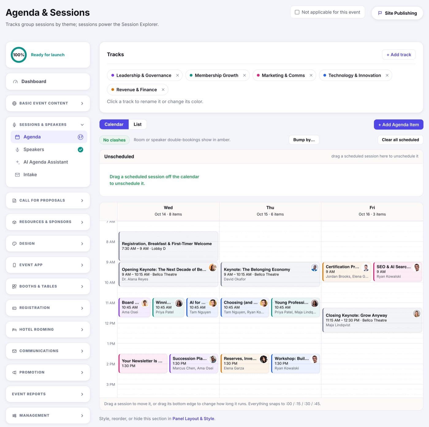The image size is (429, 427).
Task: Switch to the Calendar view tab
Action: [114, 124]
